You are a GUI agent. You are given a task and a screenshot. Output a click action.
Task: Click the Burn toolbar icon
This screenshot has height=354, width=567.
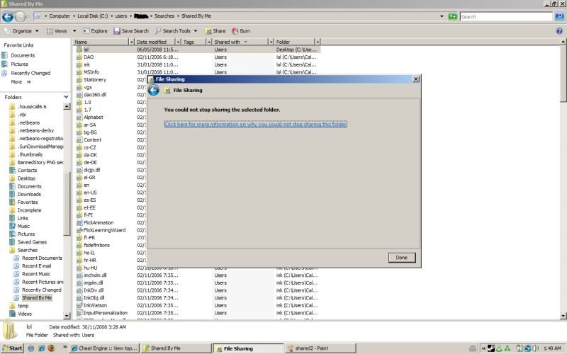click(x=240, y=31)
